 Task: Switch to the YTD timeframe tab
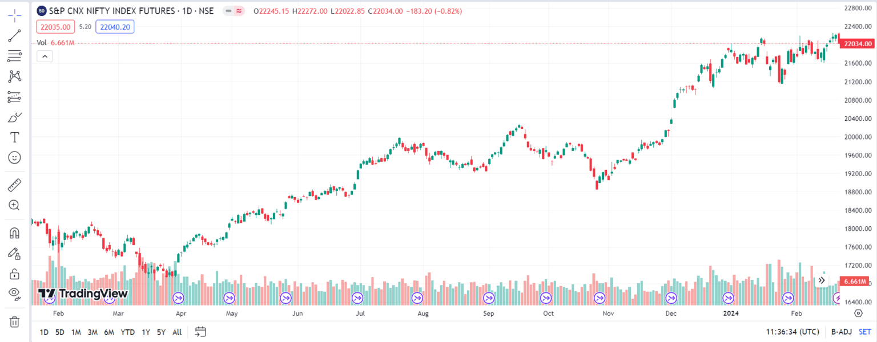click(x=128, y=332)
